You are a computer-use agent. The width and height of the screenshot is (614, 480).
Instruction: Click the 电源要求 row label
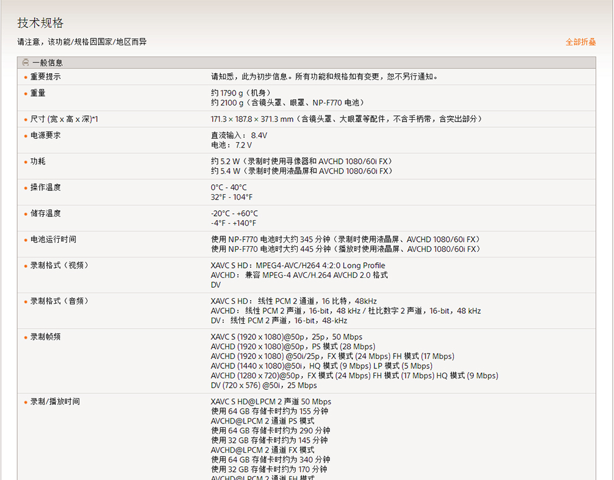pos(45,135)
